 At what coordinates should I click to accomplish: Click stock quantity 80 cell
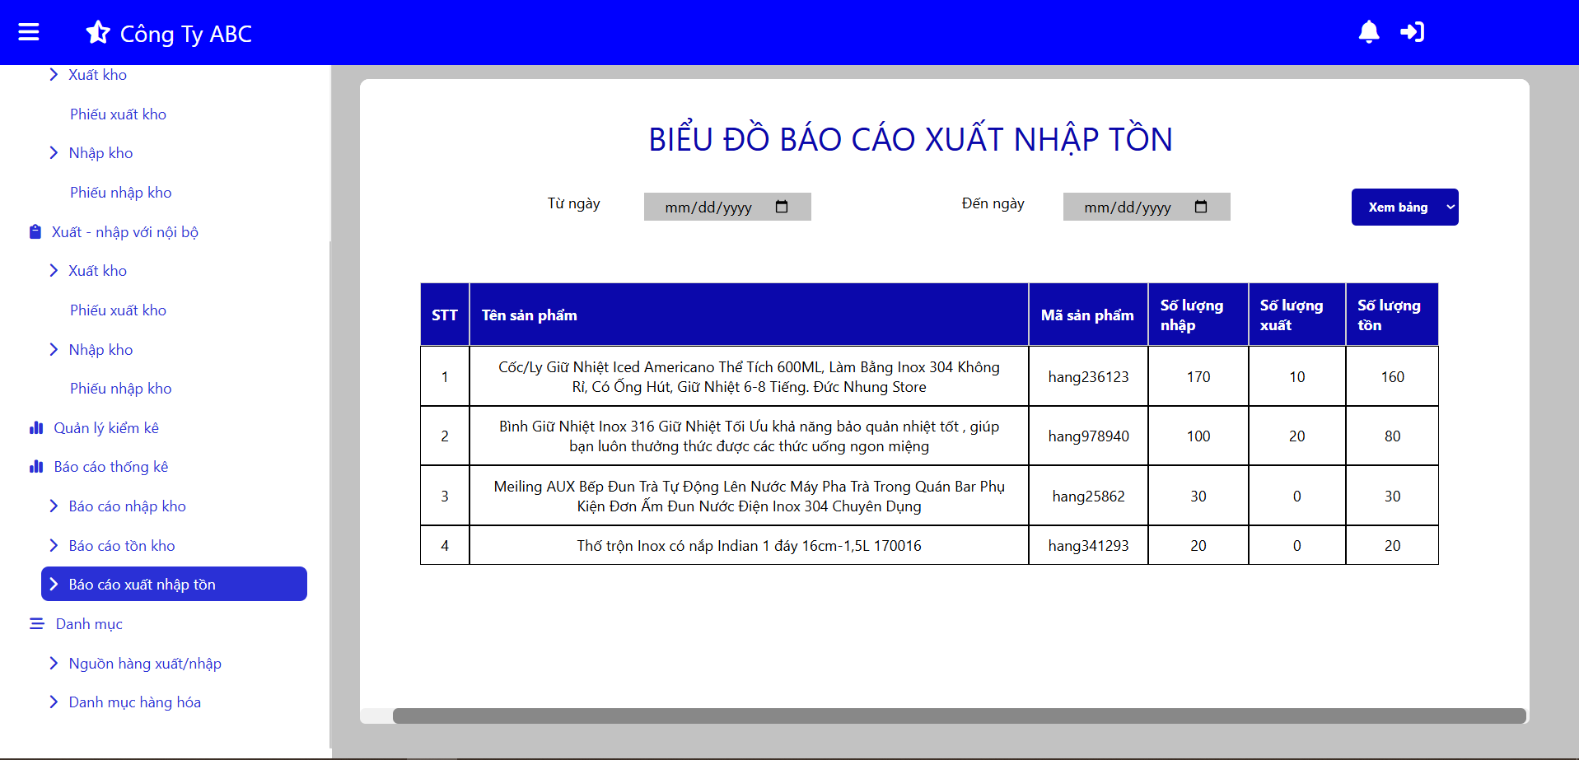pyautogui.click(x=1392, y=436)
